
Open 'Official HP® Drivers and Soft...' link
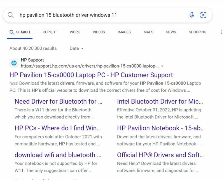click(x=160, y=155)
